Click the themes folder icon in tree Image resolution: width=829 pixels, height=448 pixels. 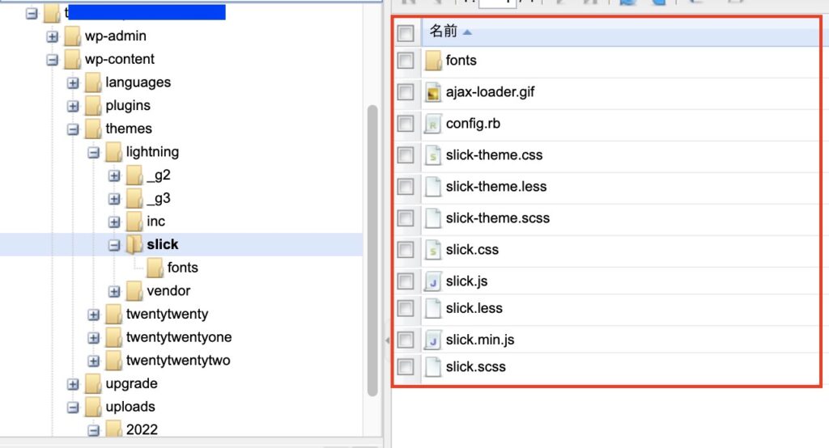[92, 129]
